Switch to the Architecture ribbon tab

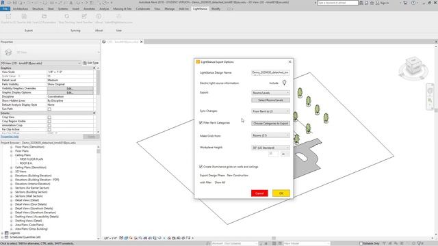click(21, 9)
